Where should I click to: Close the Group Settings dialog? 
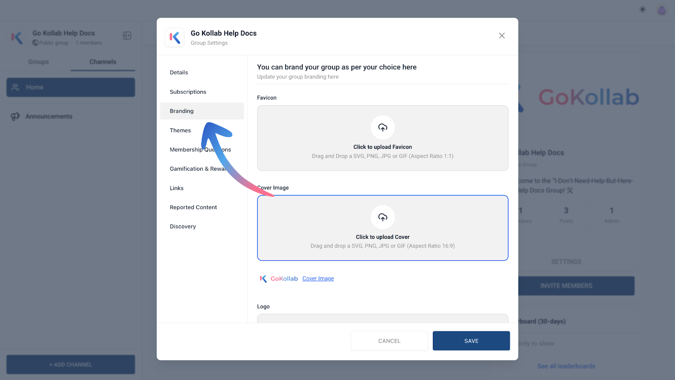(x=502, y=36)
